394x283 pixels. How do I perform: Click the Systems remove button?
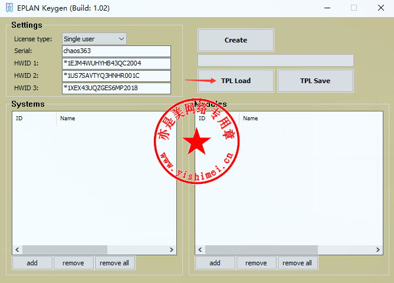click(73, 263)
